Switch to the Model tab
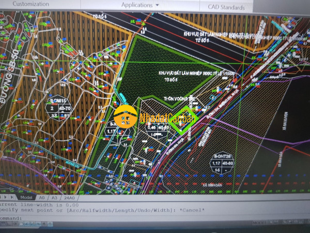Screen dimensions: 310x233 coord(26,197)
